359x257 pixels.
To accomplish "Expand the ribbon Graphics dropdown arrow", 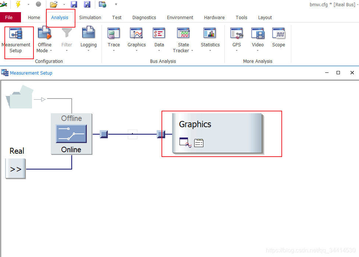I will click(x=137, y=51).
